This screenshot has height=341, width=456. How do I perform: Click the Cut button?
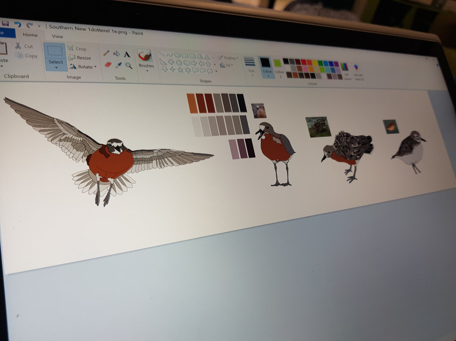coord(24,46)
